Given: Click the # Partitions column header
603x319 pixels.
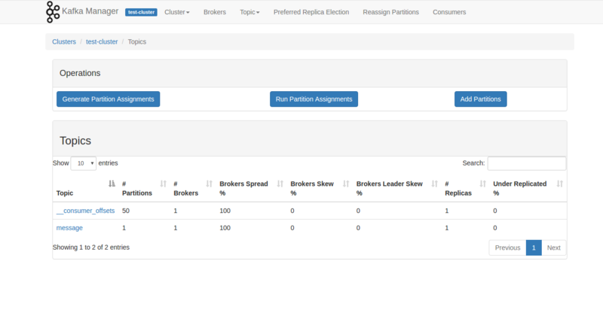Looking at the screenshot, I should [137, 189].
